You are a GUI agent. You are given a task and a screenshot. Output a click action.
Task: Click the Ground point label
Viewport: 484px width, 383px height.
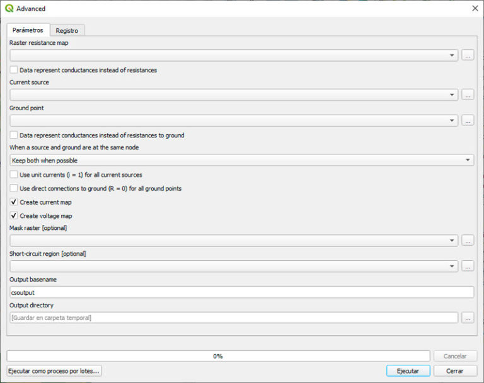[26, 108]
